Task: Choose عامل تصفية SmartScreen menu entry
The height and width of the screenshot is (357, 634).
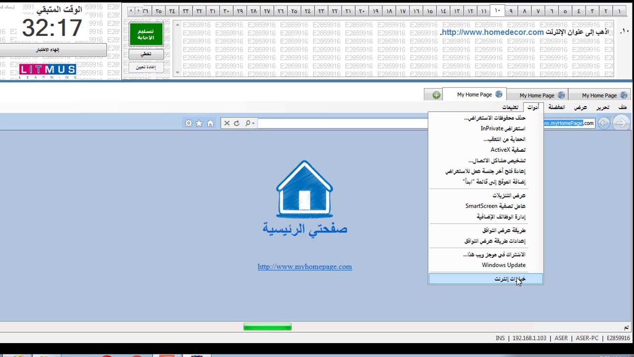Action: [485, 206]
